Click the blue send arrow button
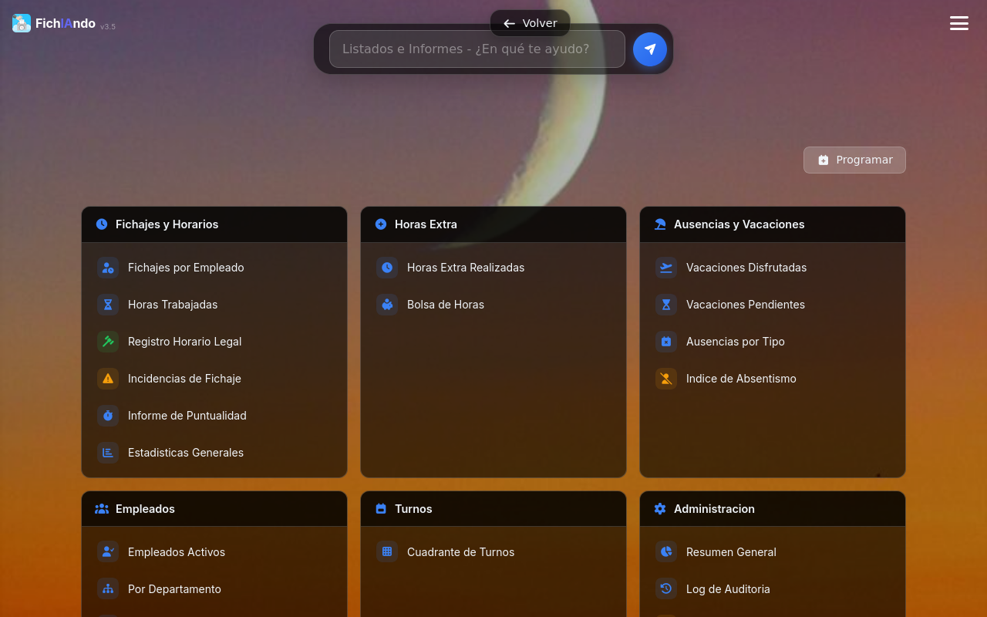Screen dimensions: 987x617 click(x=650, y=49)
